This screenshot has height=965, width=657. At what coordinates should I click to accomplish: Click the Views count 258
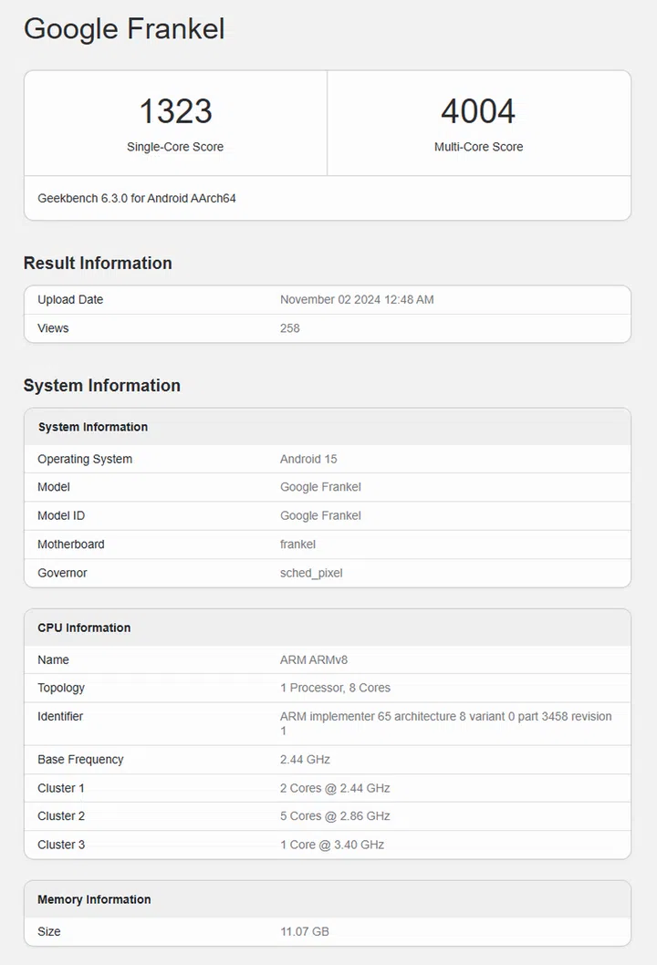click(289, 327)
